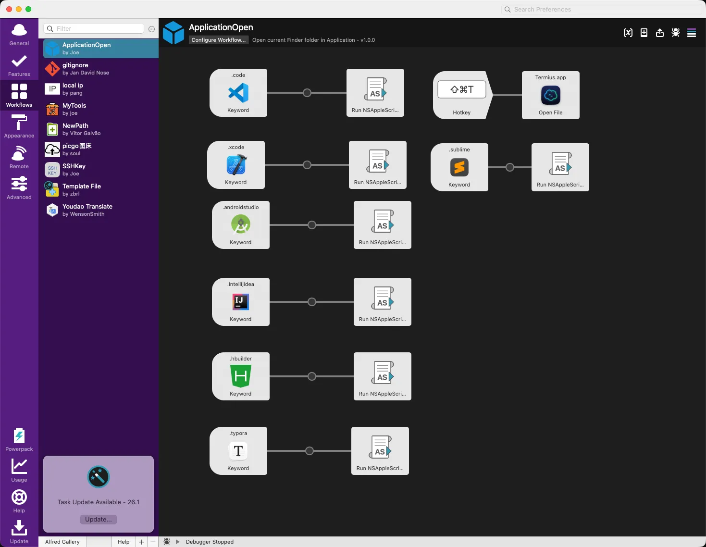Select the .hbuilder Keyword node
Image resolution: width=706 pixels, height=547 pixels.
(241, 376)
